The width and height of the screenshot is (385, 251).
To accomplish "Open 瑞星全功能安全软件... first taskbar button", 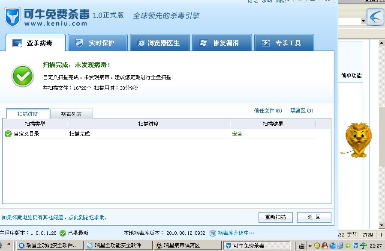I will (49, 245).
